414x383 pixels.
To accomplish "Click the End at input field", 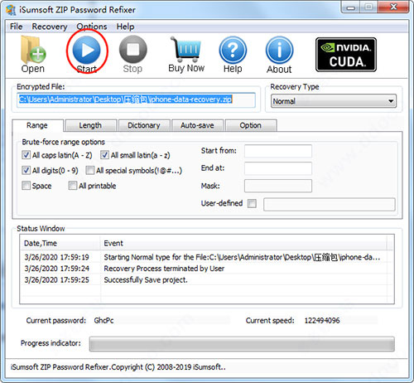I will [278, 168].
